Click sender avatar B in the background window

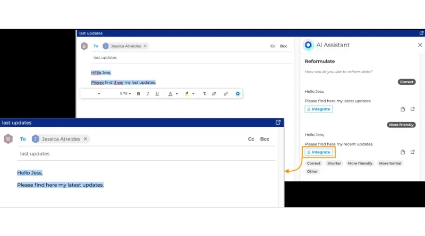[x=84, y=46]
